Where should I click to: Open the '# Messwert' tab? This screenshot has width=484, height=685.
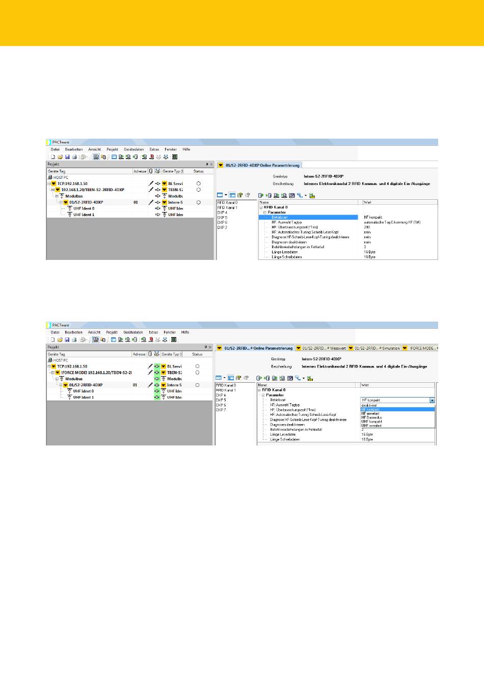pyautogui.click(x=320, y=348)
